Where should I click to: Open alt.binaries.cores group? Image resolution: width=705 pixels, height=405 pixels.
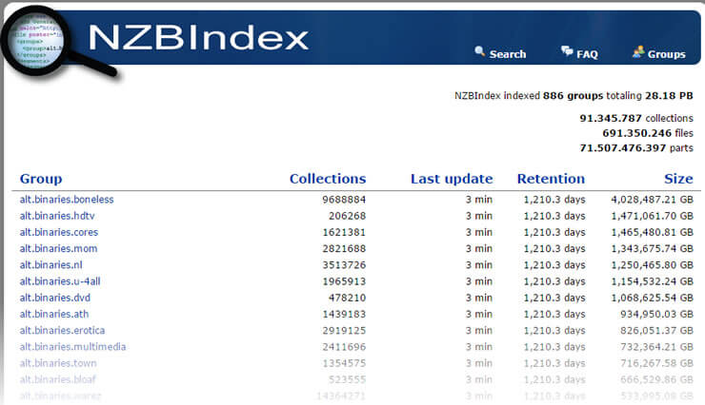(59, 232)
